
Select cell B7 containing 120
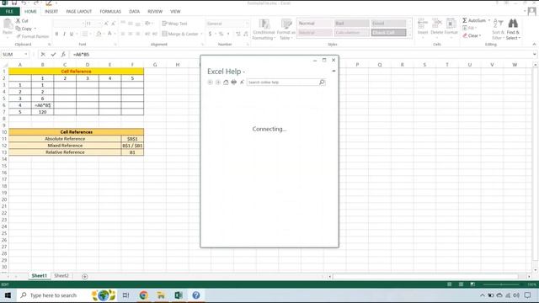43,112
